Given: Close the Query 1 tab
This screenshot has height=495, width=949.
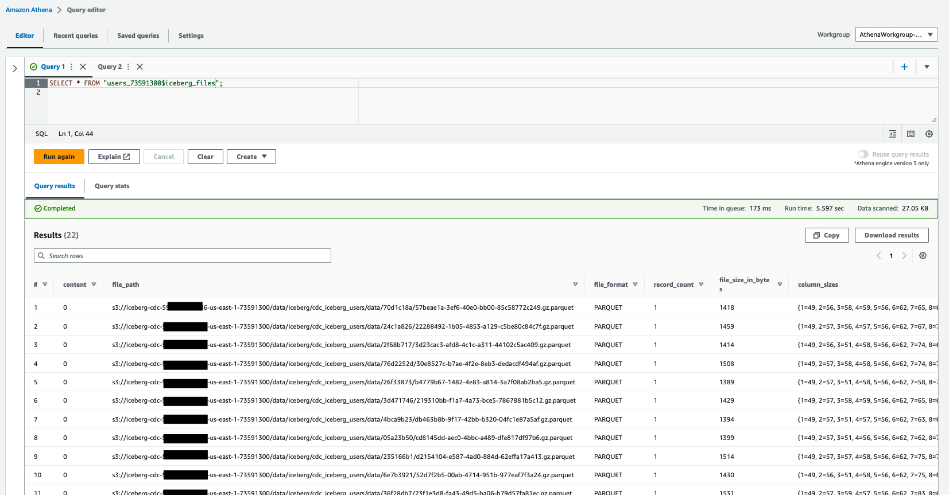Looking at the screenshot, I should (x=83, y=67).
